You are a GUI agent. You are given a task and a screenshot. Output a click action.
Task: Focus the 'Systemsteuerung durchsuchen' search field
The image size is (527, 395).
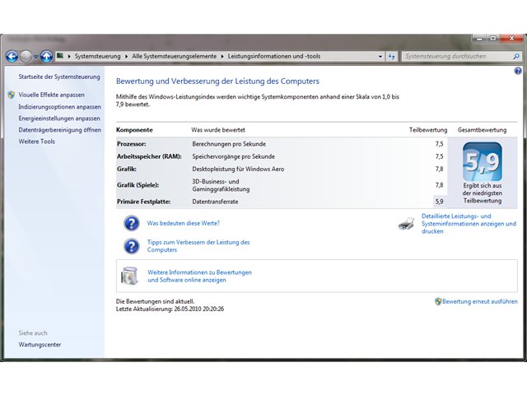[457, 57]
